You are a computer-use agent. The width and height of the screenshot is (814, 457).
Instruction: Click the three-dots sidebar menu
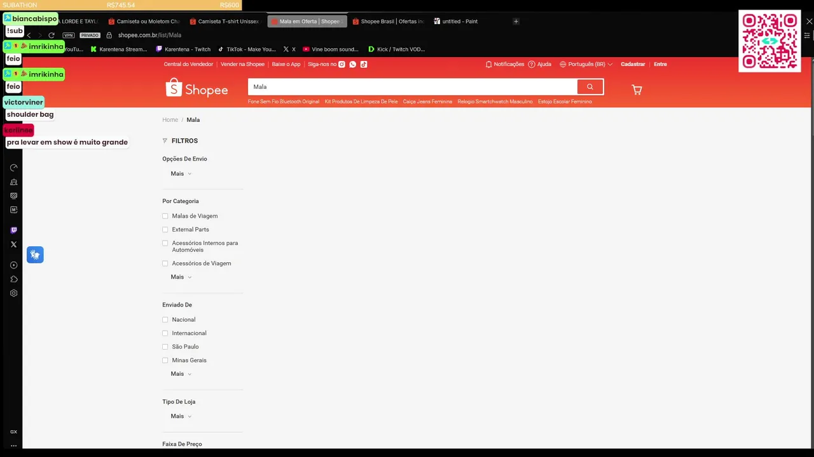point(13,446)
